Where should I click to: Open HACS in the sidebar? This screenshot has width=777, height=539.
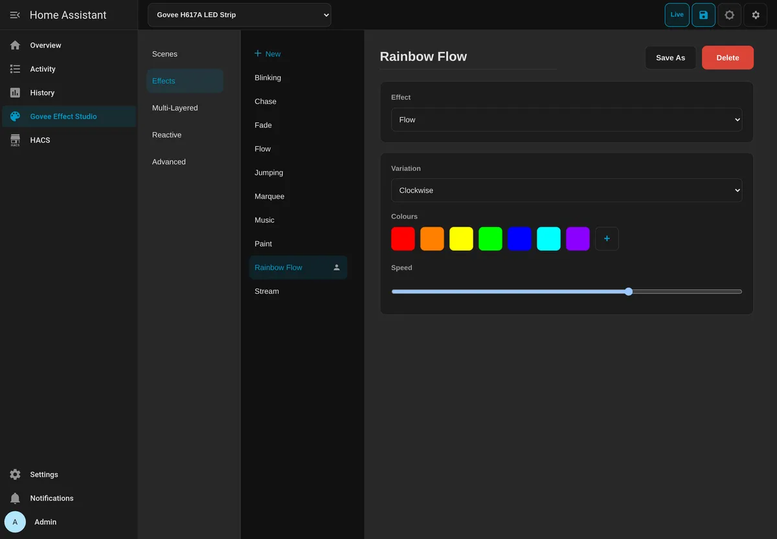(x=69, y=140)
